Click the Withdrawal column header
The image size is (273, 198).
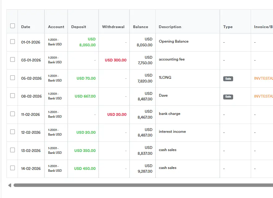click(x=113, y=27)
